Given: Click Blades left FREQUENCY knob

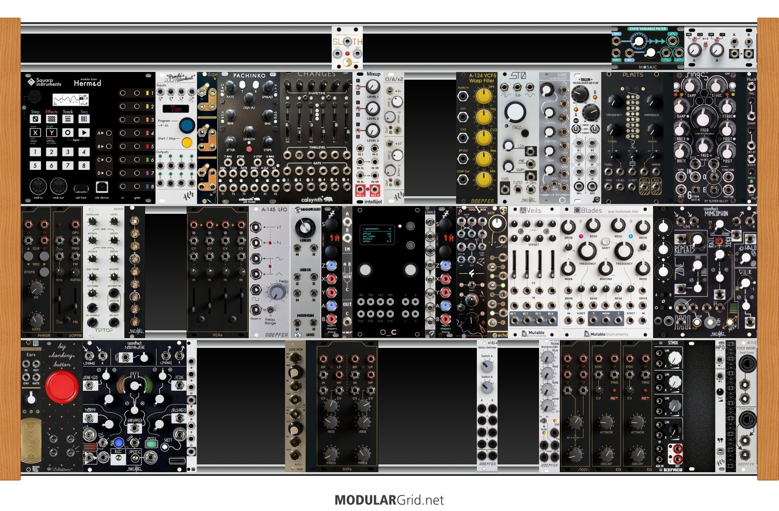Looking at the screenshot, I should pyautogui.click(x=587, y=251).
